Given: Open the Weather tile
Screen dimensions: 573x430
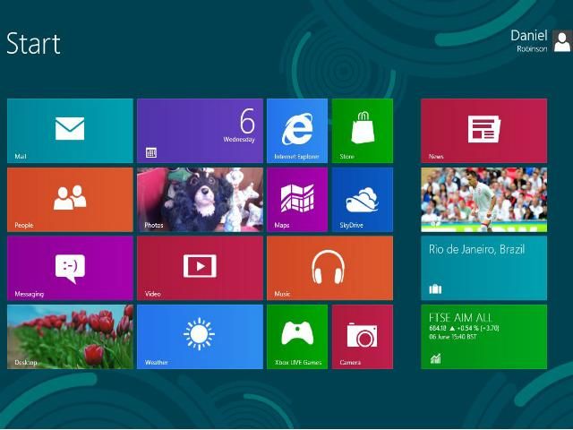Looking at the screenshot, I should 200,337.
